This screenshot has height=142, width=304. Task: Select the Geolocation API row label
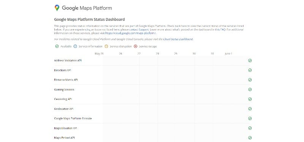[x=64, y=109]
